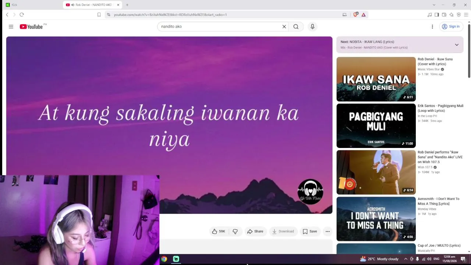Open the YouTube settings three-dot menu
This screenshot has width=471, height=265.
[432, 26]
